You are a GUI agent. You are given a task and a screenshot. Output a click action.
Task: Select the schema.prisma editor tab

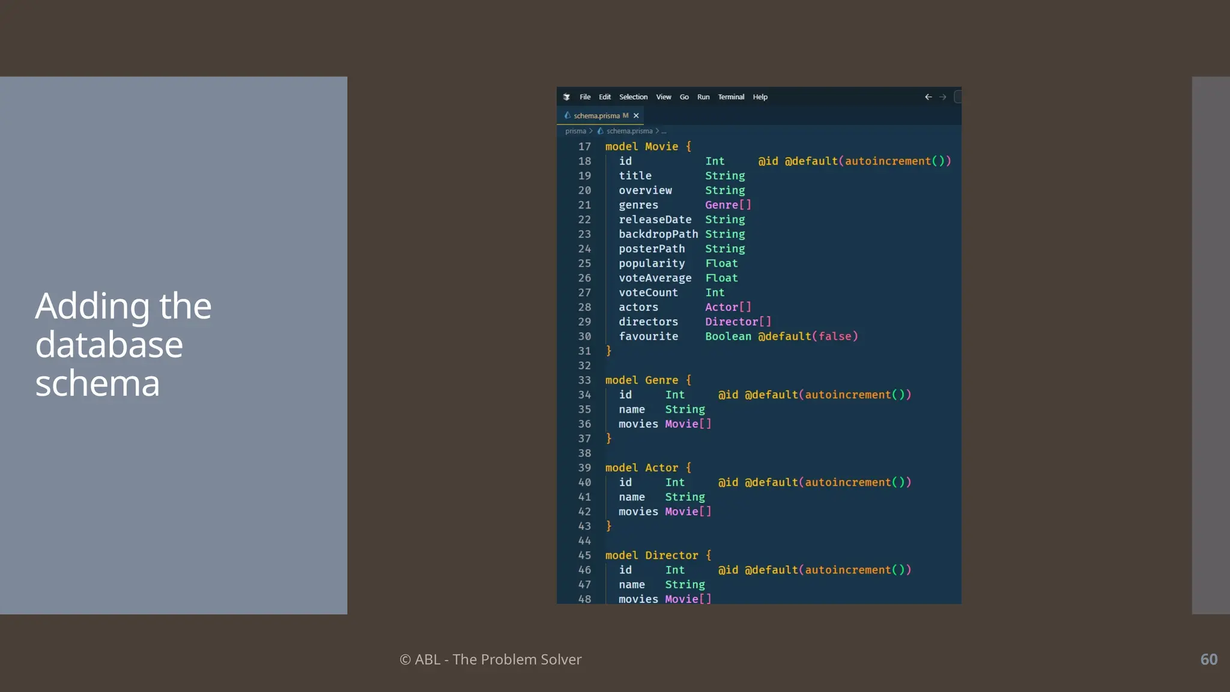(x=601, y=115)
